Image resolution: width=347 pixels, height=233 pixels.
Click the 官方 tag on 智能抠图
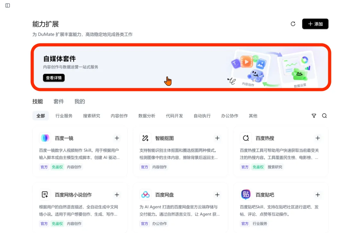(x=145, y=167)
